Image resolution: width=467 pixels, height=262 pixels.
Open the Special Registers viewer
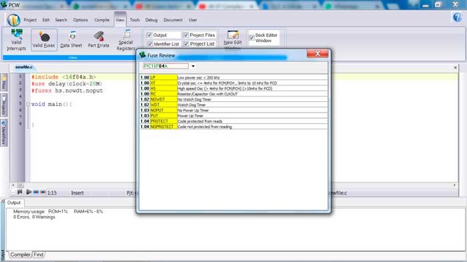126,40
